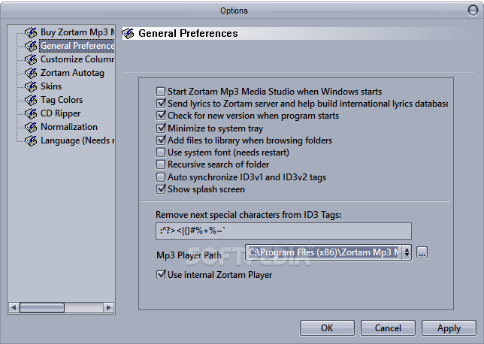Open CD Ripper settings
This screenshot has height=344, width=484.
click(x=60, y=113)
